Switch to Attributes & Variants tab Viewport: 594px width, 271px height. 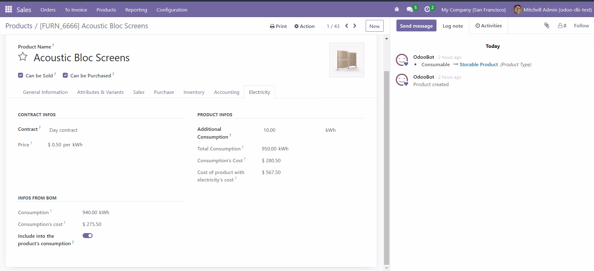pos(100,92)
